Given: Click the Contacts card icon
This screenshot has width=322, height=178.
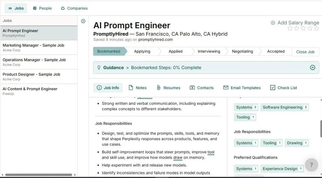Looking at the screenshot, I should [x=192, y=87].
